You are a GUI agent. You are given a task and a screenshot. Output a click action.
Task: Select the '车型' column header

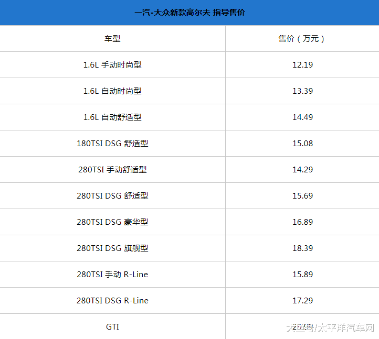point(112,38)
